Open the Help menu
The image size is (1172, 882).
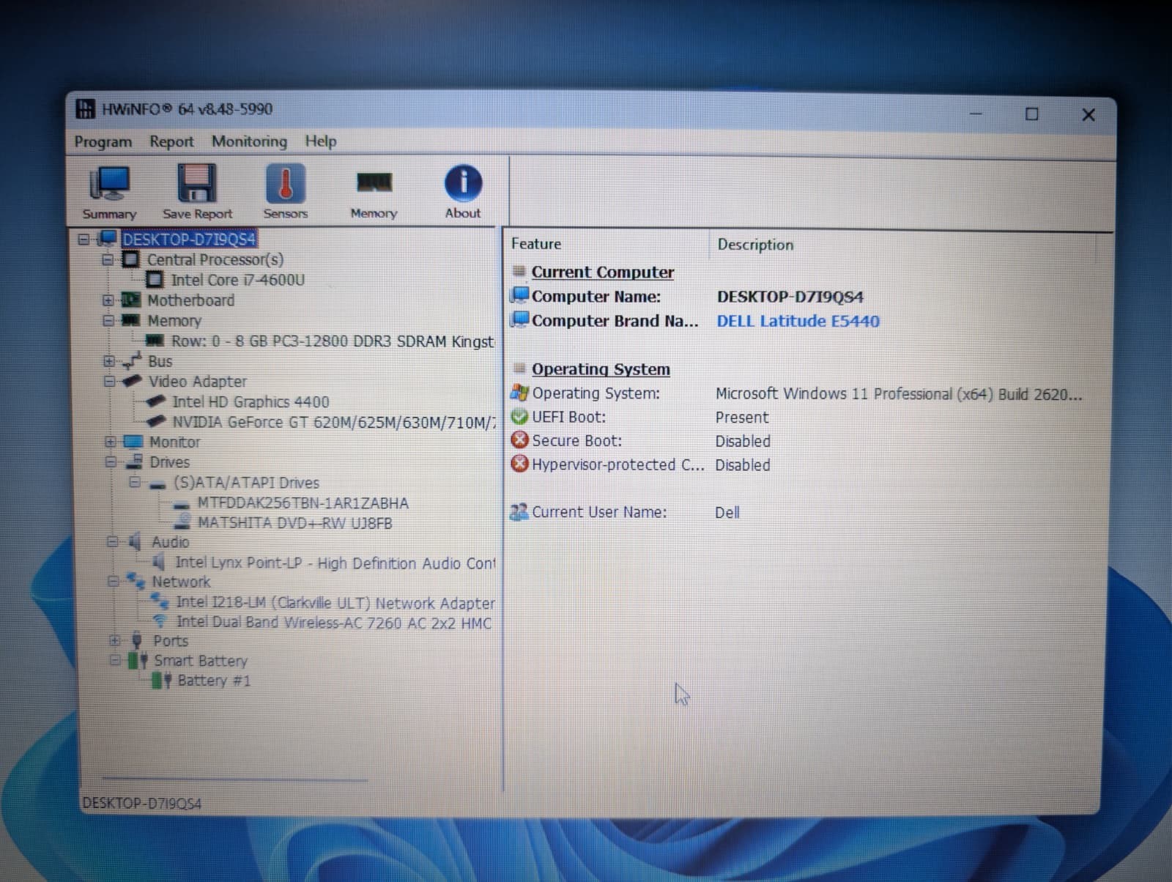click(321, 141)
